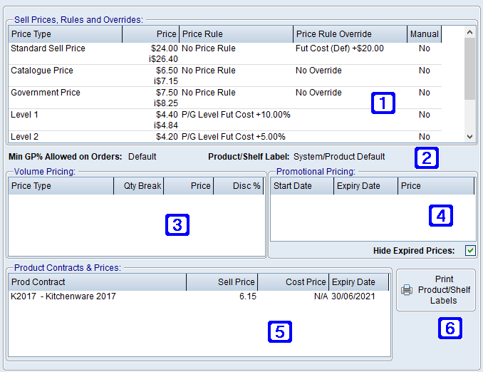This screenshot has width=483, height=372.
Task: Toggle the Hide Expired Prices checkbox
Action: 470,250
